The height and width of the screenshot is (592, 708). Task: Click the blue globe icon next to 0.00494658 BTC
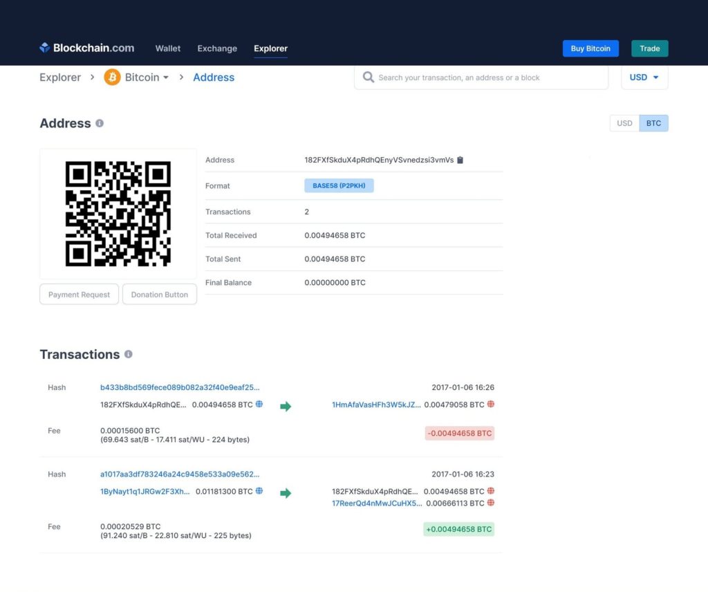(x=259, y=405)
